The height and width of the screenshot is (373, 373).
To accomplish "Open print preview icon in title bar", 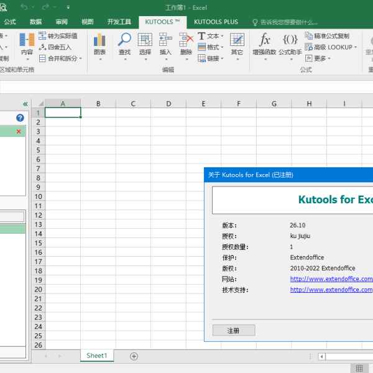I will click(x=3, y=7).
